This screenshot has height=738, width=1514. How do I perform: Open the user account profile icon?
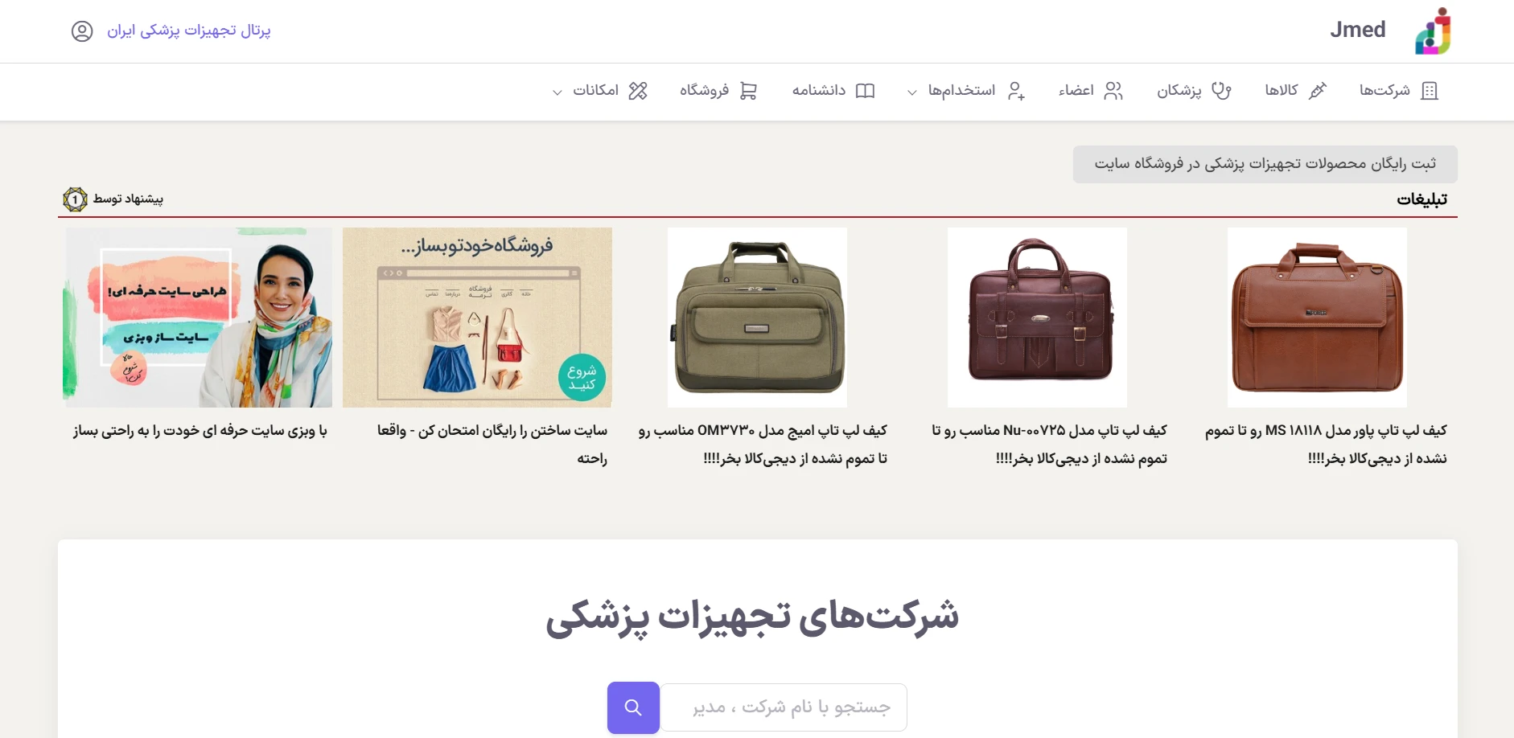pos(82,31)
